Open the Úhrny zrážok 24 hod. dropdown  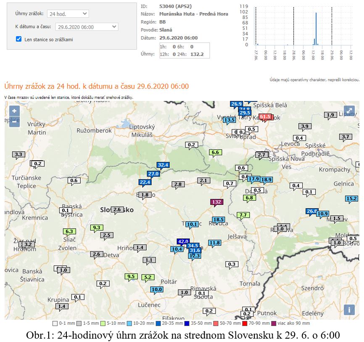click(x=68, y=14)
